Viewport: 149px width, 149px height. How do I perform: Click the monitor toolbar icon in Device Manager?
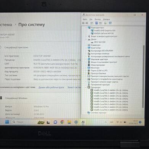click(110, 23)
